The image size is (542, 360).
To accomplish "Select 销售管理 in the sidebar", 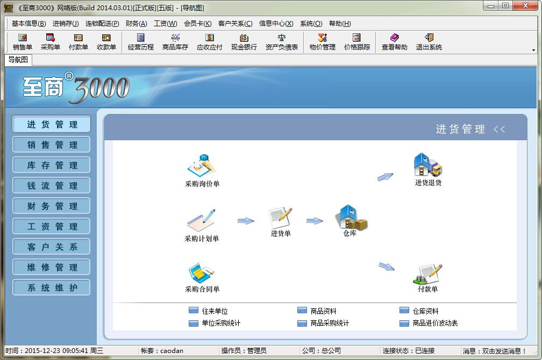I will click(x=52, y=145).
